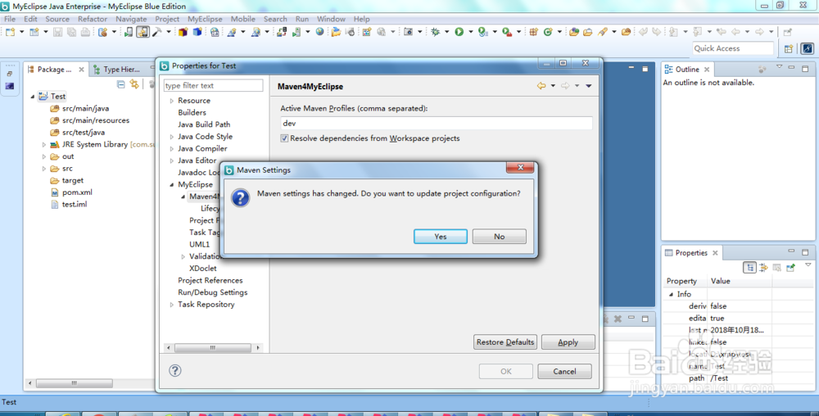This screenshot has height=416, width=819.
Task: Open the New wizard dropdown arrow
Action: [22, 32]
